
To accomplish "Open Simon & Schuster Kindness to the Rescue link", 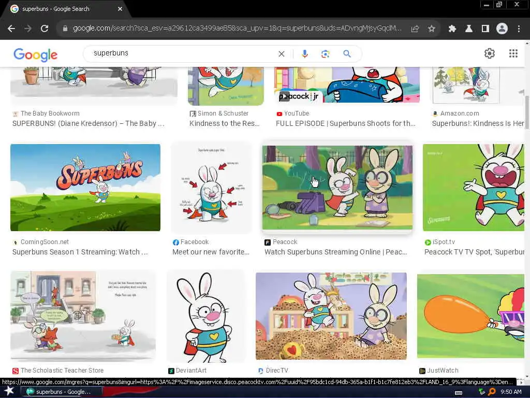I will pos(225,123).
